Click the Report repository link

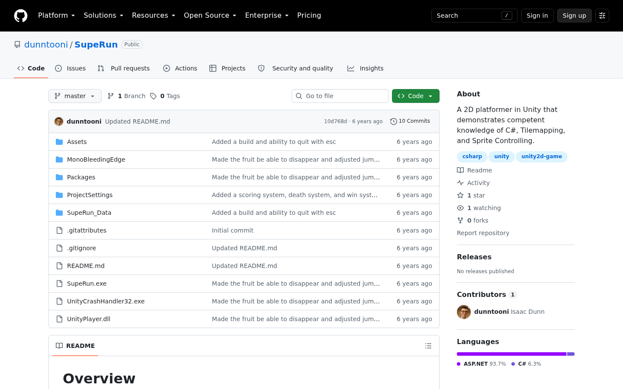[483, 233]
